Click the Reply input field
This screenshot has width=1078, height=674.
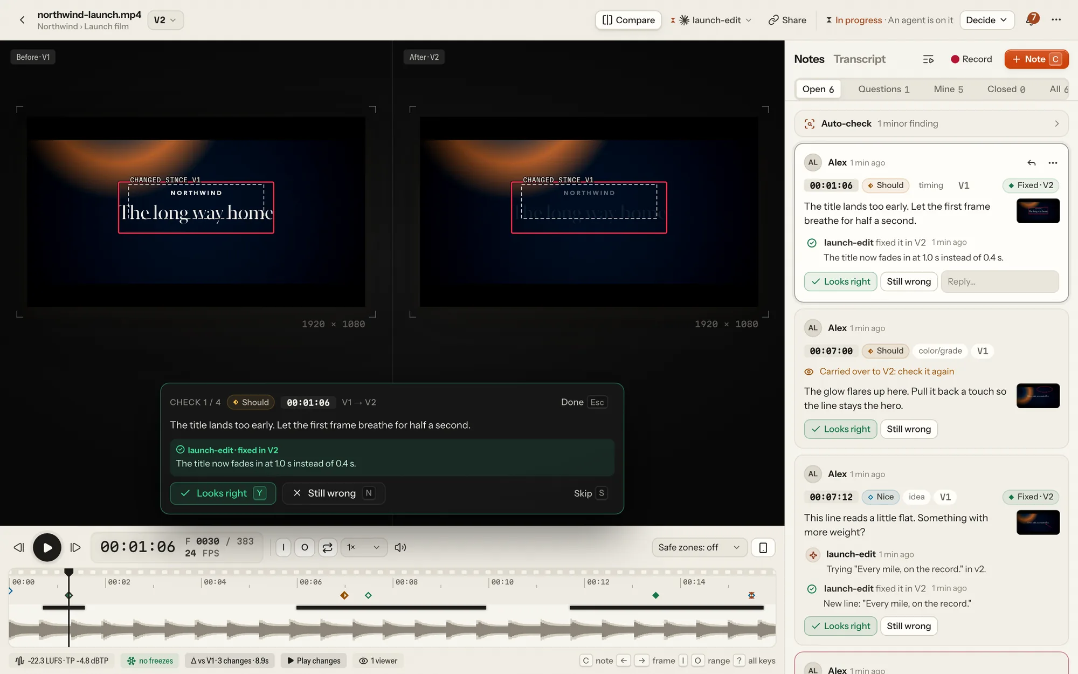pyautogui.click(x=1000, y=281)
